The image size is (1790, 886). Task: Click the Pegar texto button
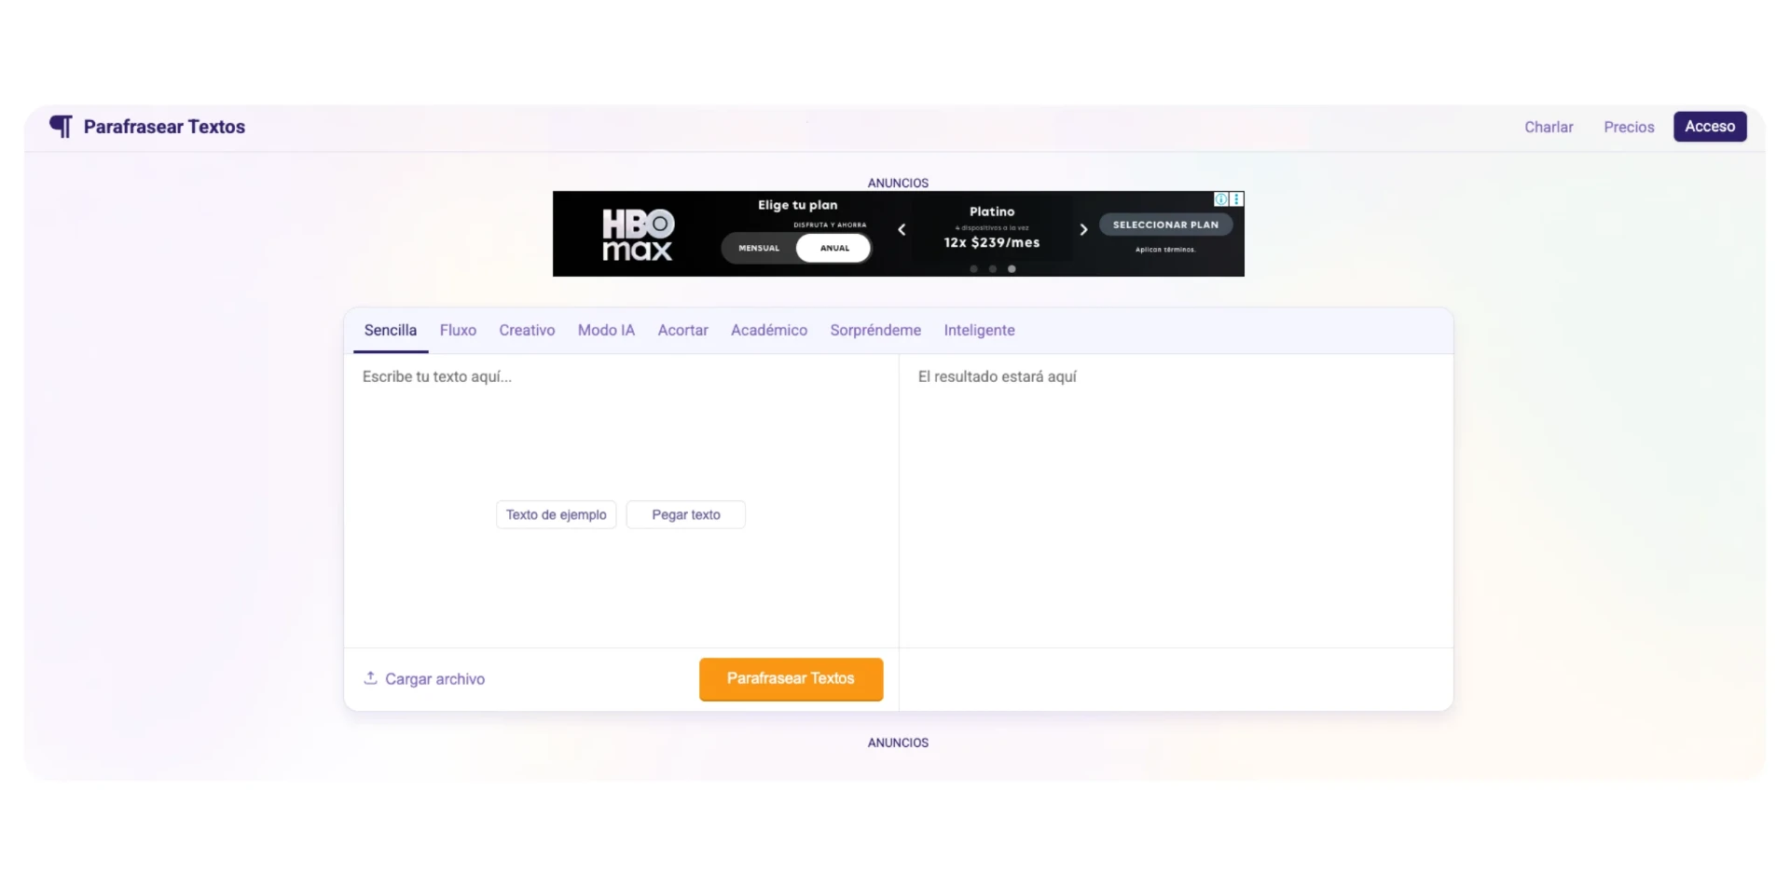tap(685, 515)
